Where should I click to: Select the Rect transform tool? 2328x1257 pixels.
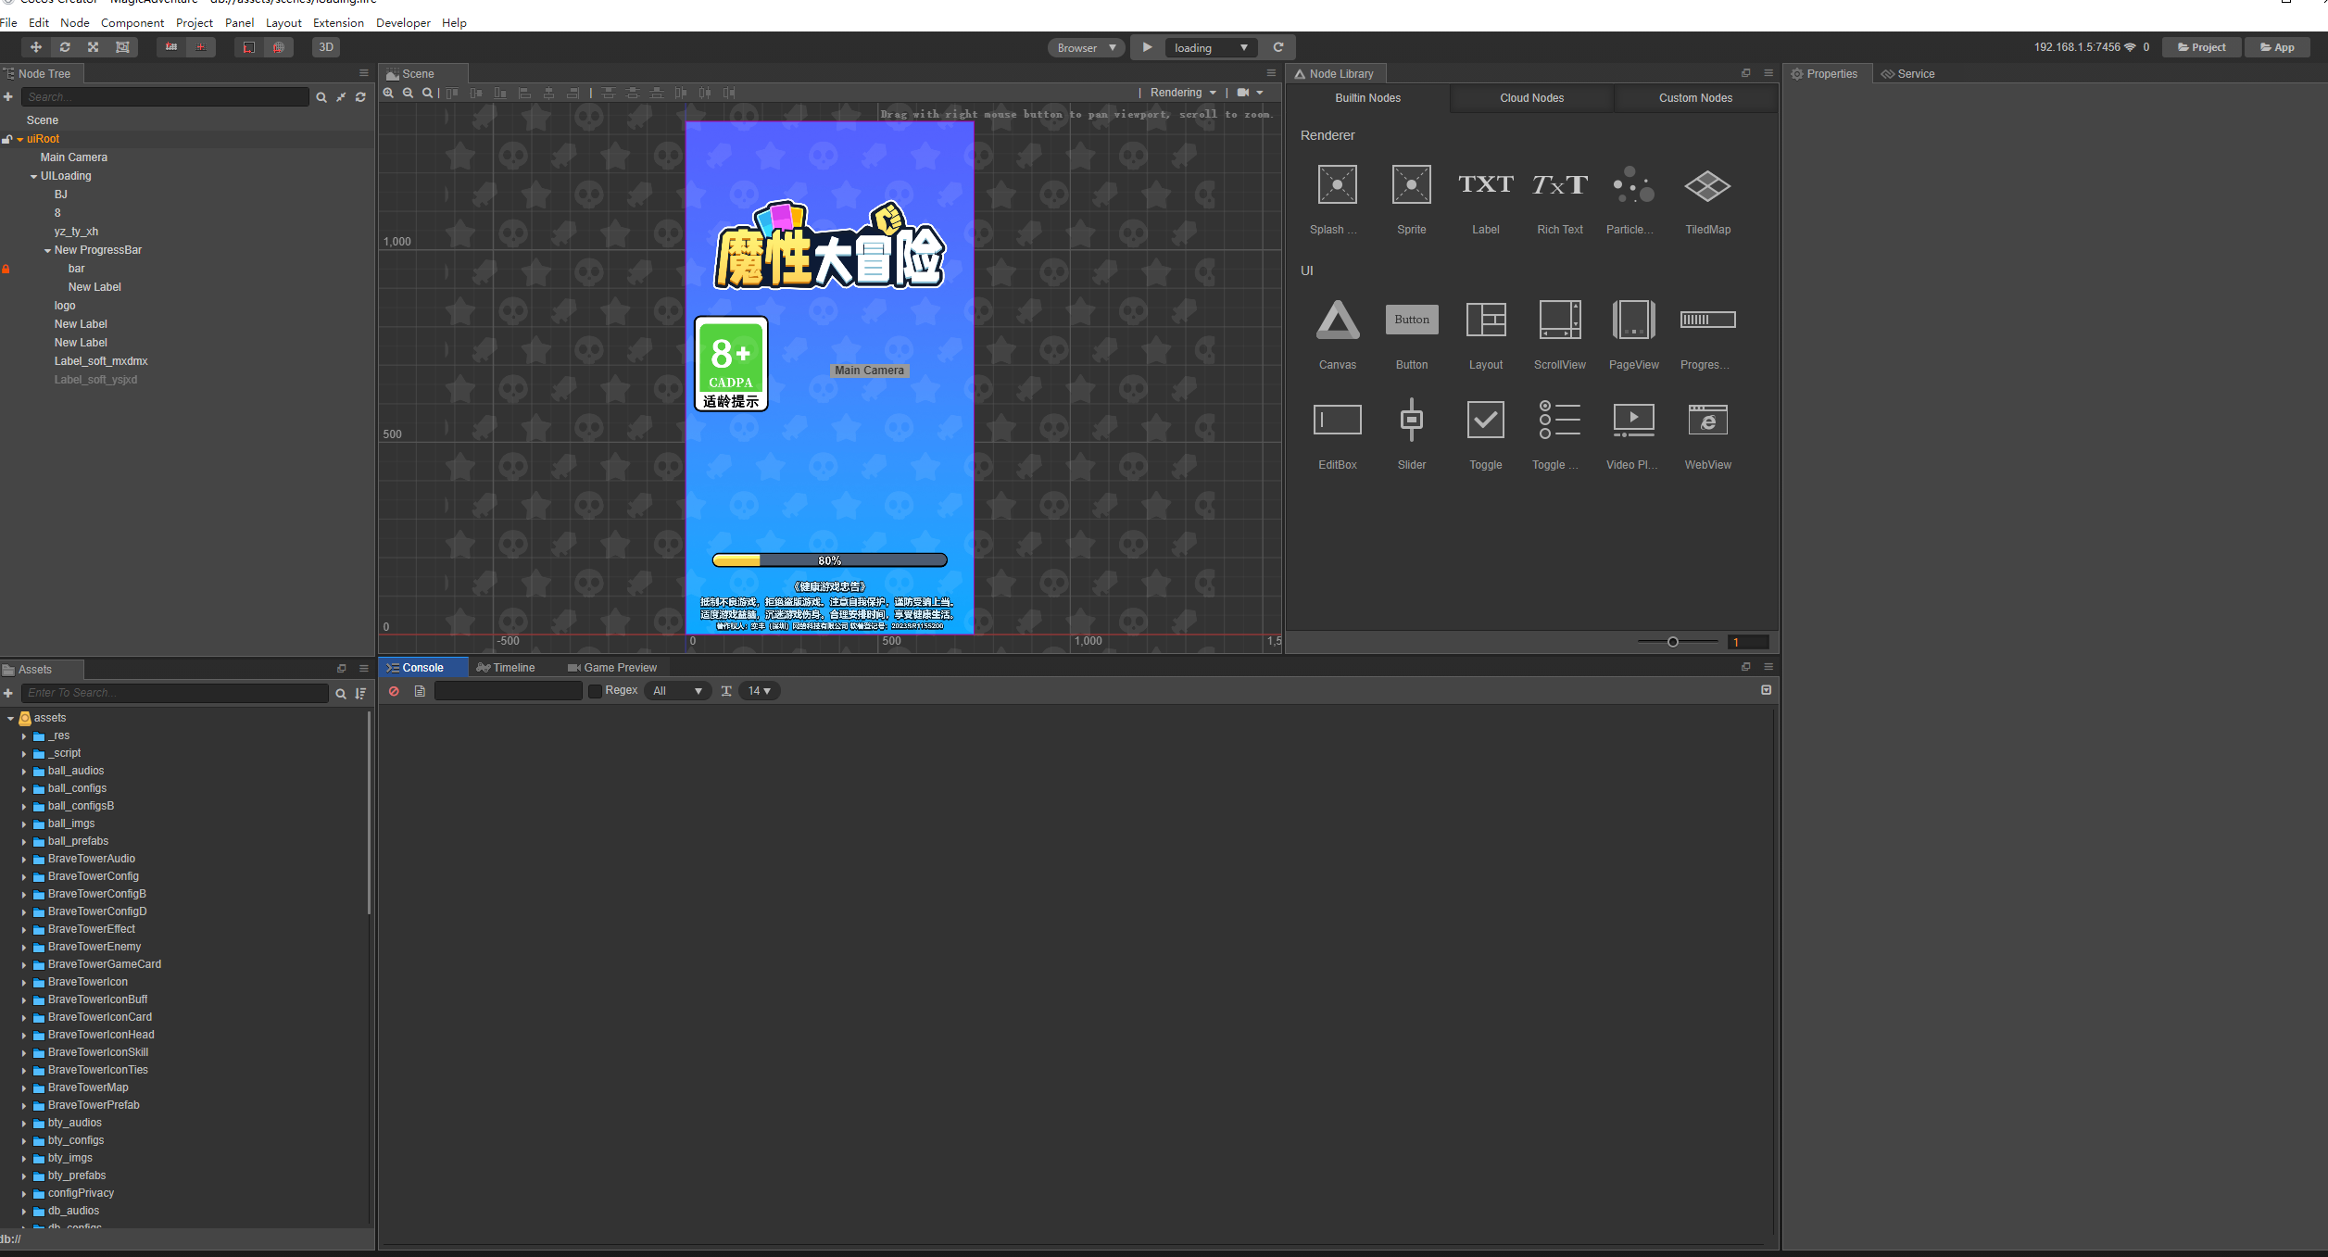[x=122, y=47]
